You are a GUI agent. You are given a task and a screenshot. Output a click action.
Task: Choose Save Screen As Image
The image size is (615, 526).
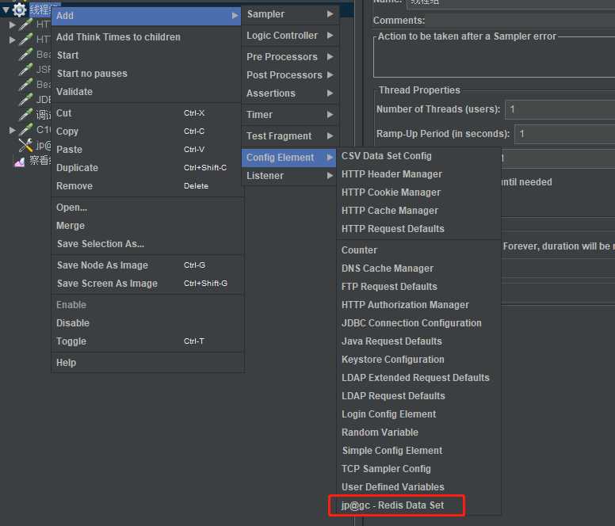(147, 284)
